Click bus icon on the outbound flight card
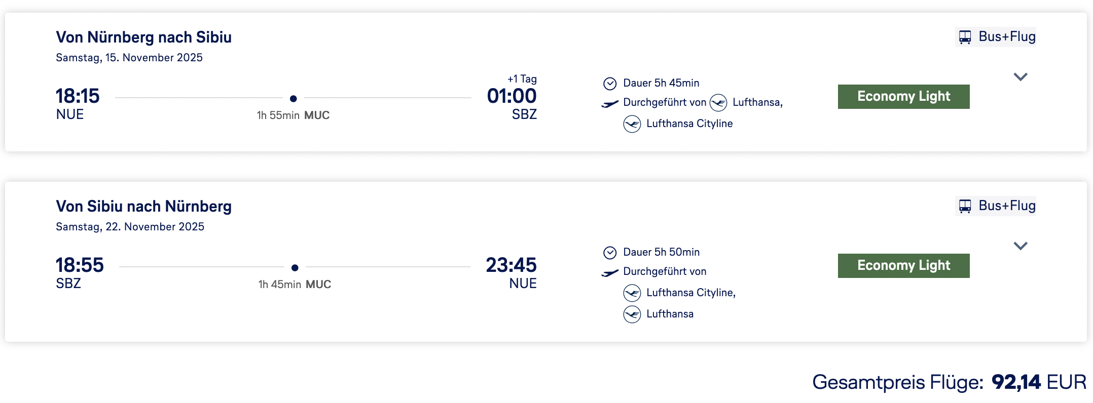1093x403 pixels. coord(965,37)
